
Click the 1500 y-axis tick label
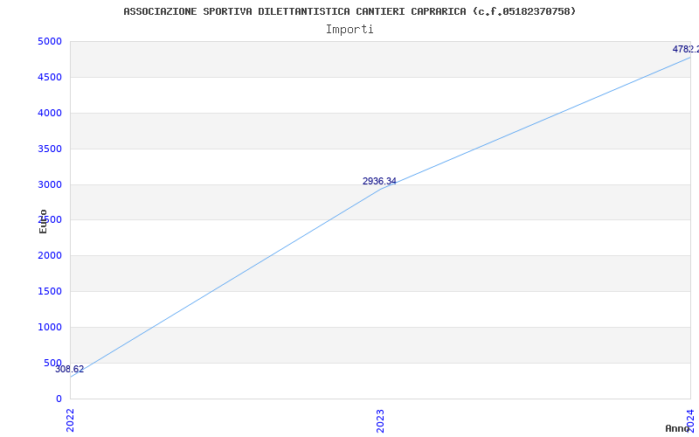pyautogui.click(x=50, y=291)
